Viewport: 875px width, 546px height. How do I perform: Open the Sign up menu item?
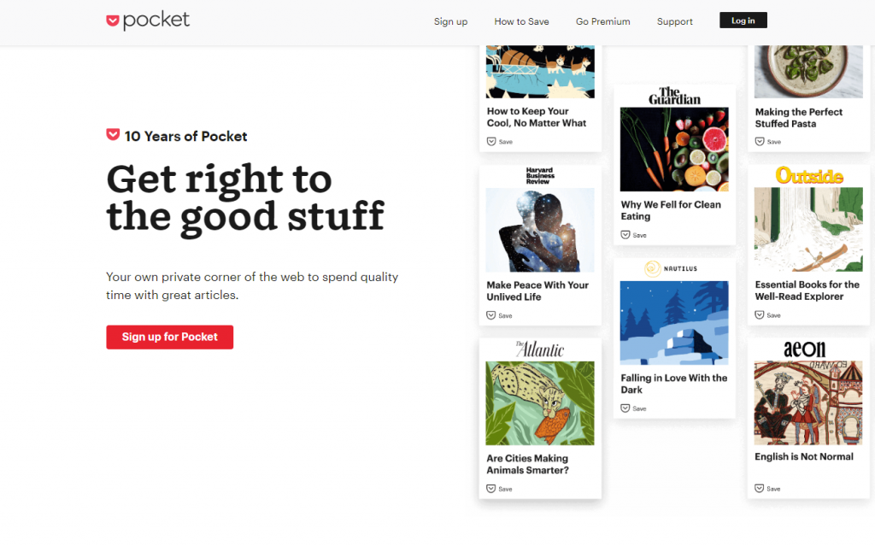(x=450, y=21)
